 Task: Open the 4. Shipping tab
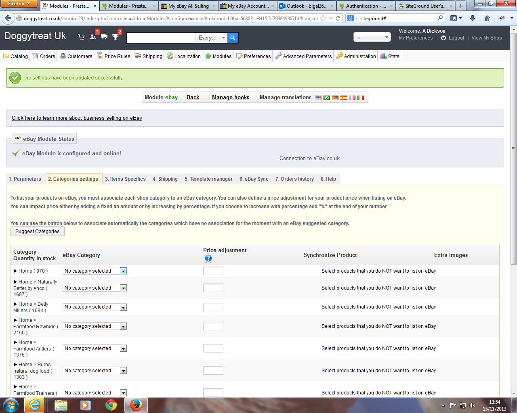[x=165, y=179]
